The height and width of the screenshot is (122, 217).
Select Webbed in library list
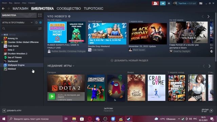click(12, 69)
